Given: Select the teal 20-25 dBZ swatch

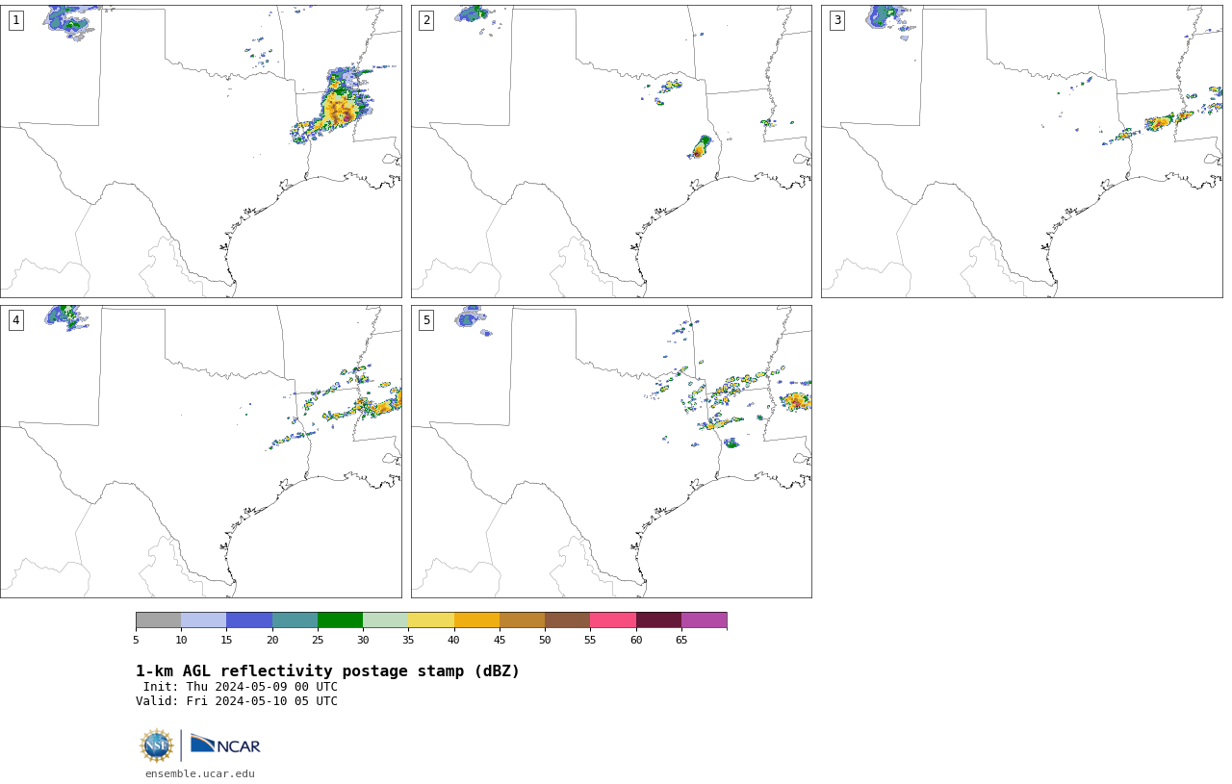Looking at the screenshot, I should 295,620.
